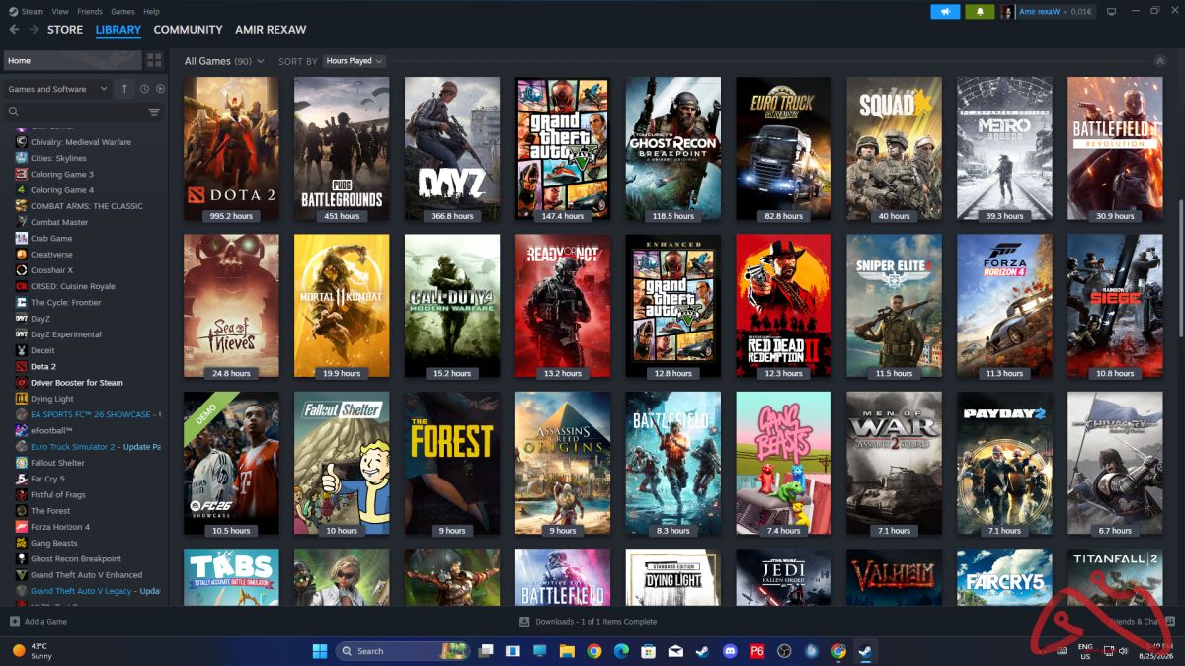Select Dying Light in sidebar list
The height and width of the screenshot is (666, 1185).
[x=52, y=399]
